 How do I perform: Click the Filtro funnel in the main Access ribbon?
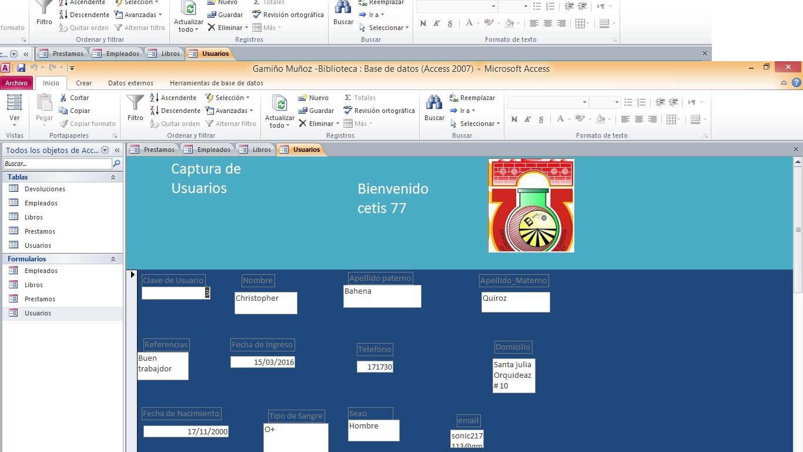(x=135, y=102)
